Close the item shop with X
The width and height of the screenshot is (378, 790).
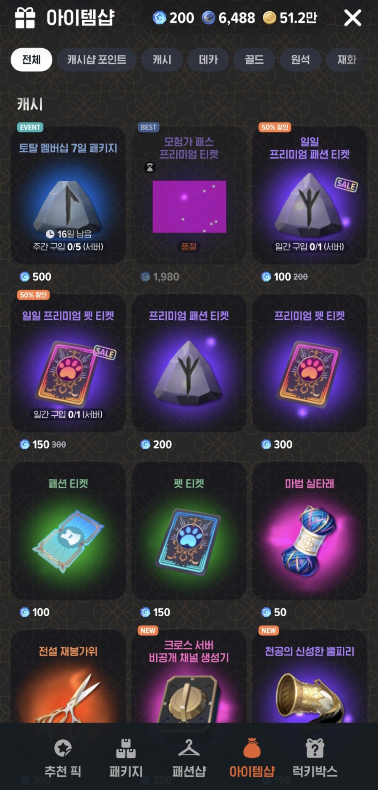click(x=352, y=18)
